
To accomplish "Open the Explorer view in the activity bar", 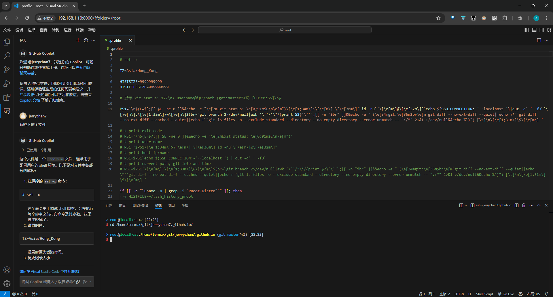I will tap(7, 42).
